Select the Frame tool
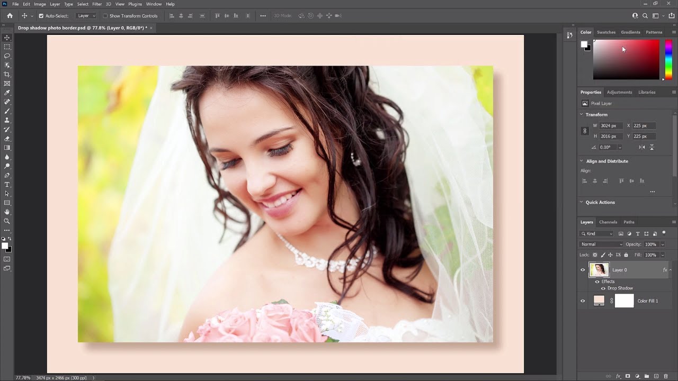 tap(7, 84)
